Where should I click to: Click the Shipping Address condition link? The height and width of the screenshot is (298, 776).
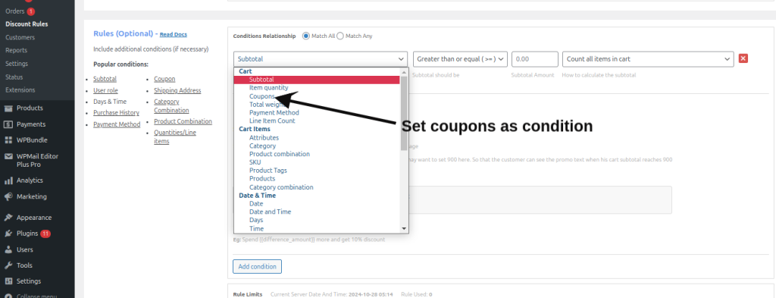(x=177, y=90)
